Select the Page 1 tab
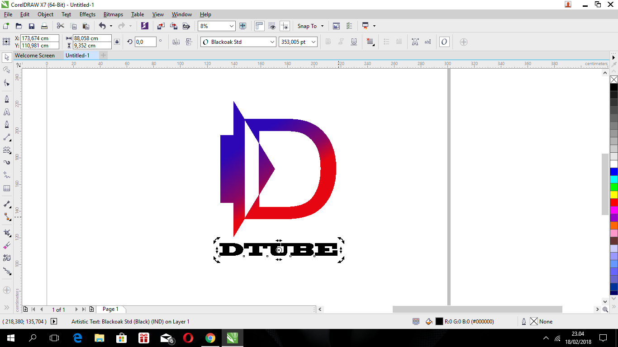This screenshot has height=347, width=618. [110, 309]
